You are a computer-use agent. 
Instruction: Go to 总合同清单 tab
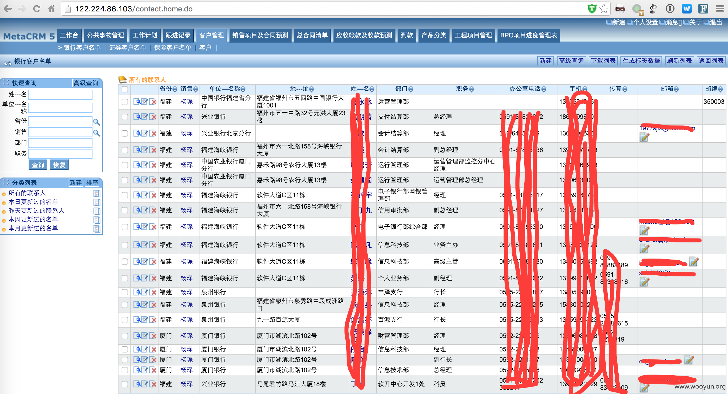(x=312, y=35)
